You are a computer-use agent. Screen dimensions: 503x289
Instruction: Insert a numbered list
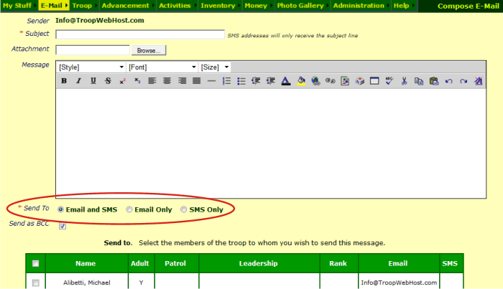(226, 81)
